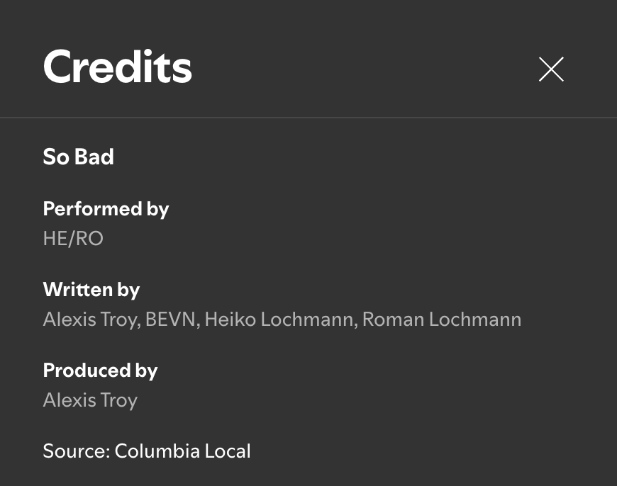Click the Credits heading
Image resolution: width=617 pixels, height=486 pixels.
click(118, 67)
